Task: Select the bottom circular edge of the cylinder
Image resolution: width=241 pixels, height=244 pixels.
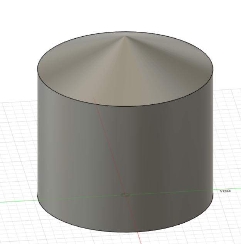Action: point(125,232)
